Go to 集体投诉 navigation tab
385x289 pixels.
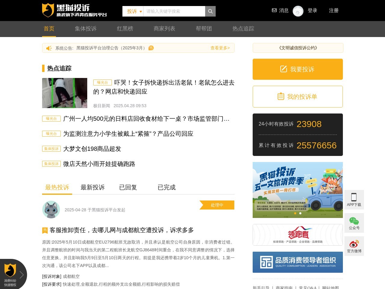tap(86, 29)
